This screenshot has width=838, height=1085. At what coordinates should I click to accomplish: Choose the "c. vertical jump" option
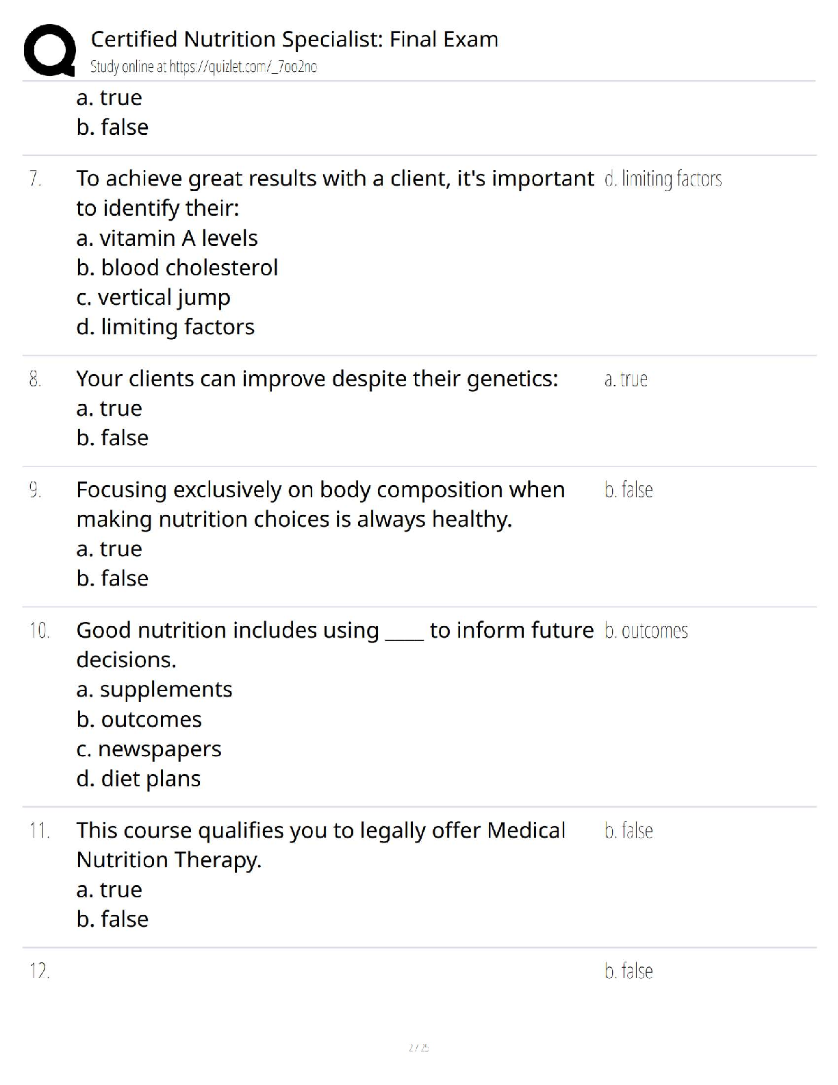[153, 297]
